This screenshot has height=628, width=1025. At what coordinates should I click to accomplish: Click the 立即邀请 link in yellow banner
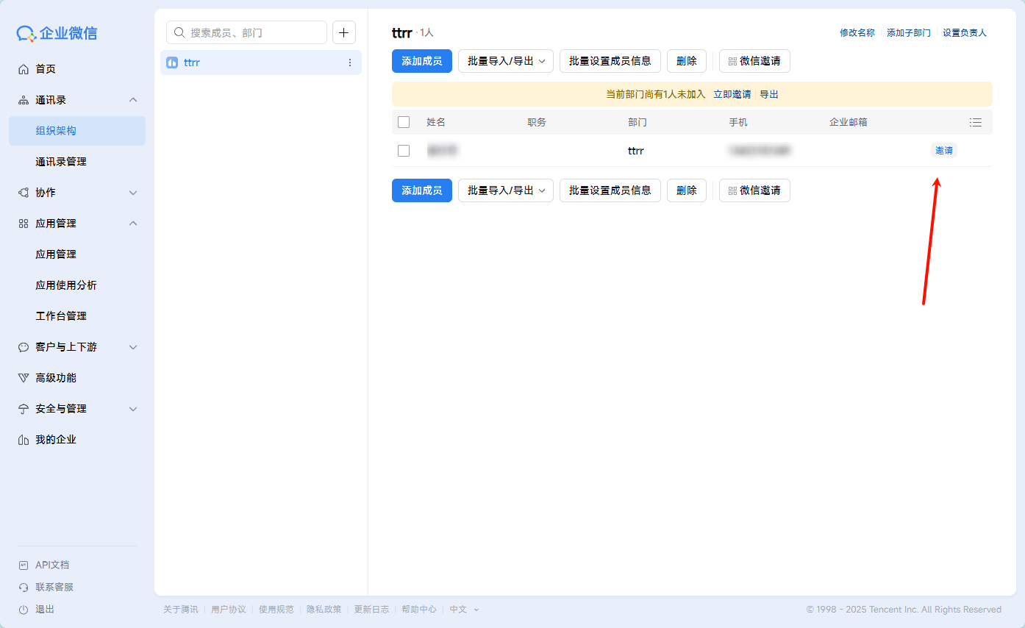point(732,94)
